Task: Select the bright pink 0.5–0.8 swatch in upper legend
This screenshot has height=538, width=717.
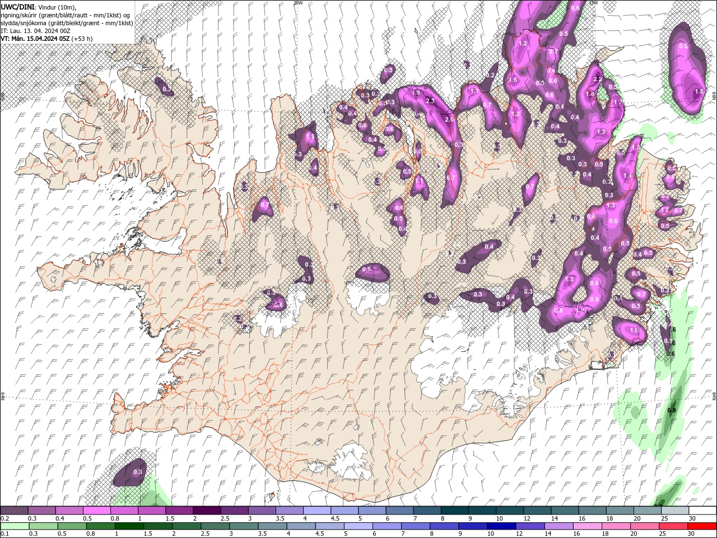Action: click(96, 511)
